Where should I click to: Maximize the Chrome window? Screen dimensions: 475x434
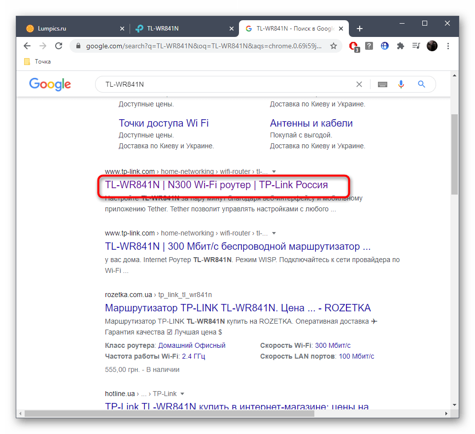[425, 23]
